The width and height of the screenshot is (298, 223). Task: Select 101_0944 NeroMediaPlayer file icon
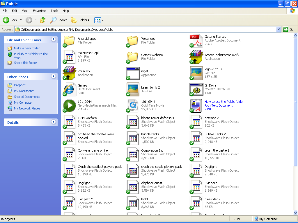tap(69, 106)
